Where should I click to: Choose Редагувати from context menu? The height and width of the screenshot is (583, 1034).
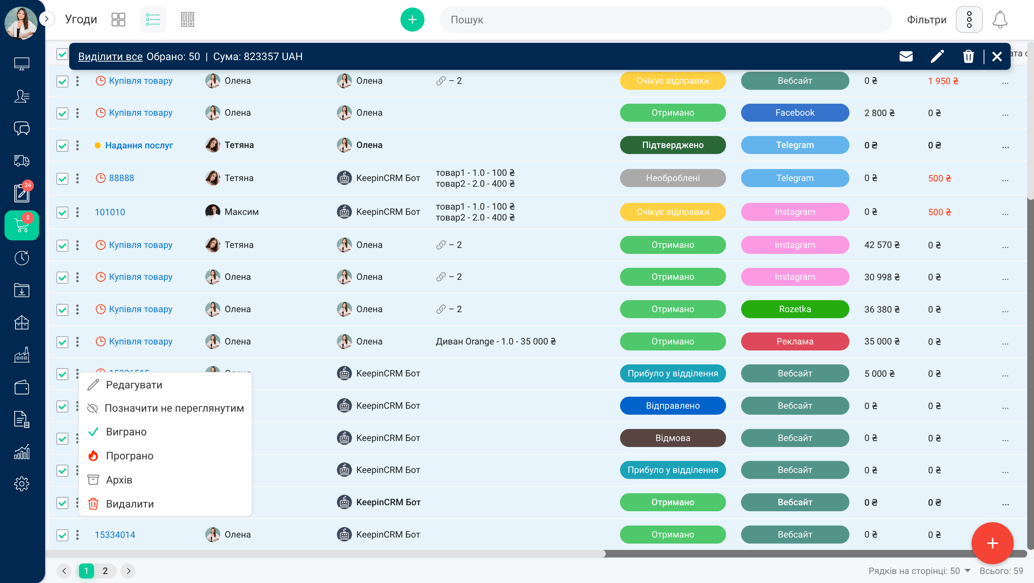[165, 385]
